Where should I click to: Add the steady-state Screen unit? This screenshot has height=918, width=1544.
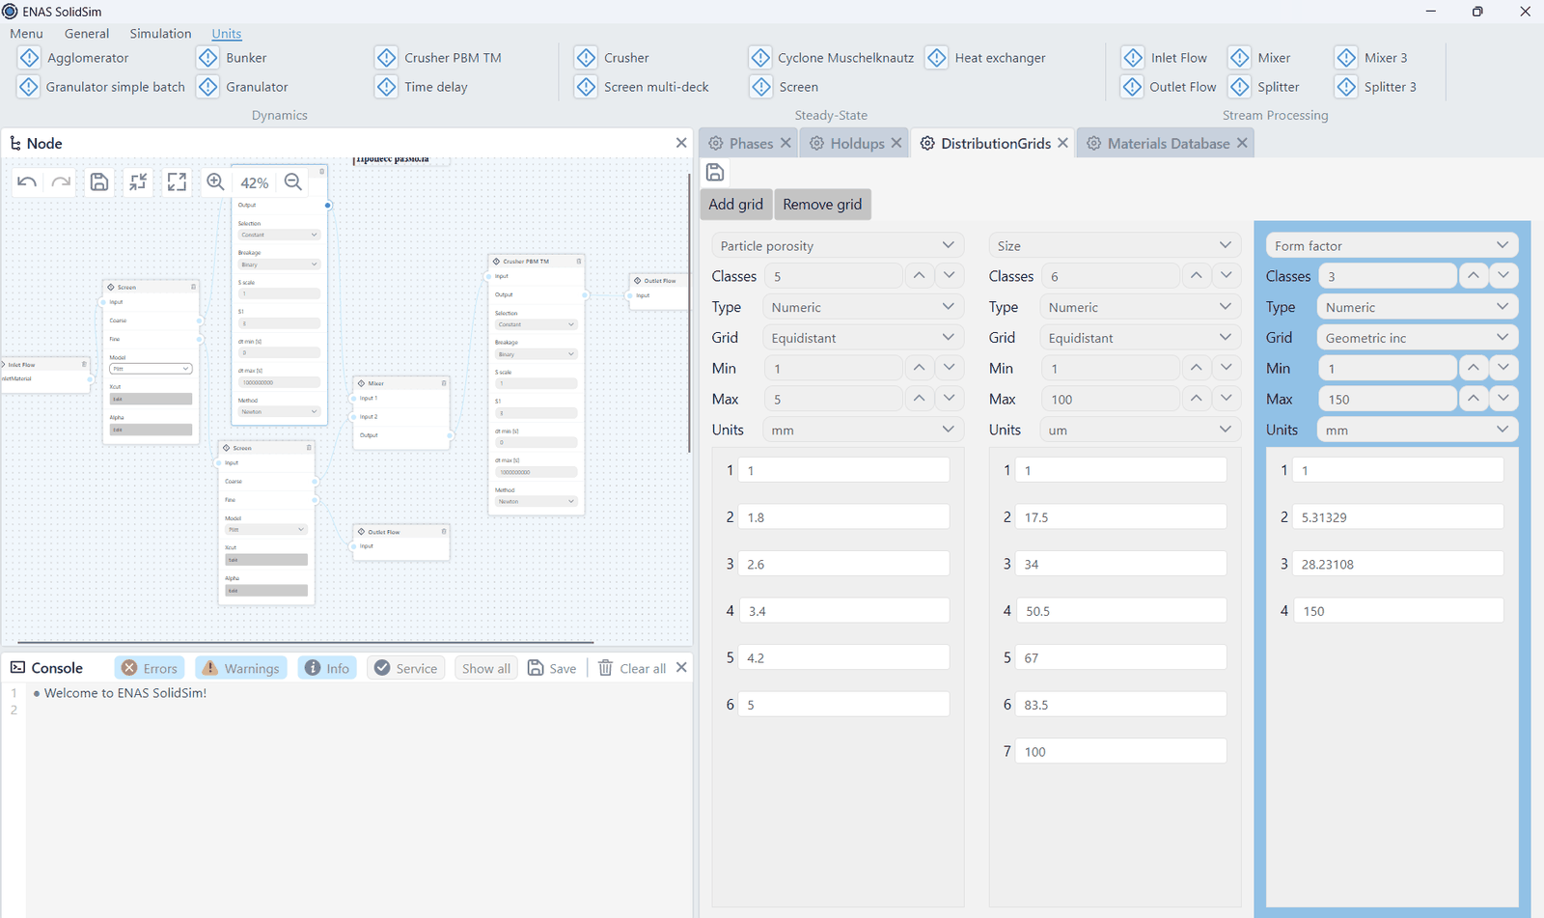click(x=785, y=87)
